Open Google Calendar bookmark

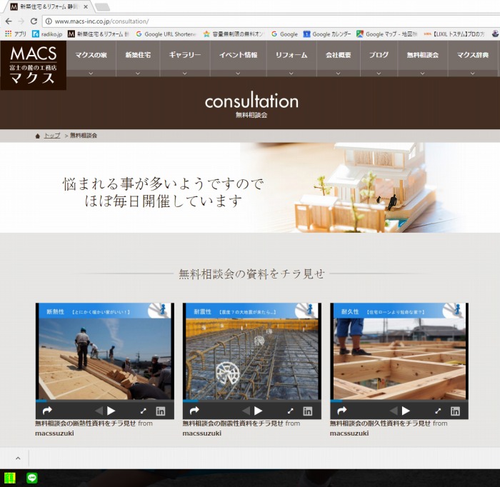point(327,34)
